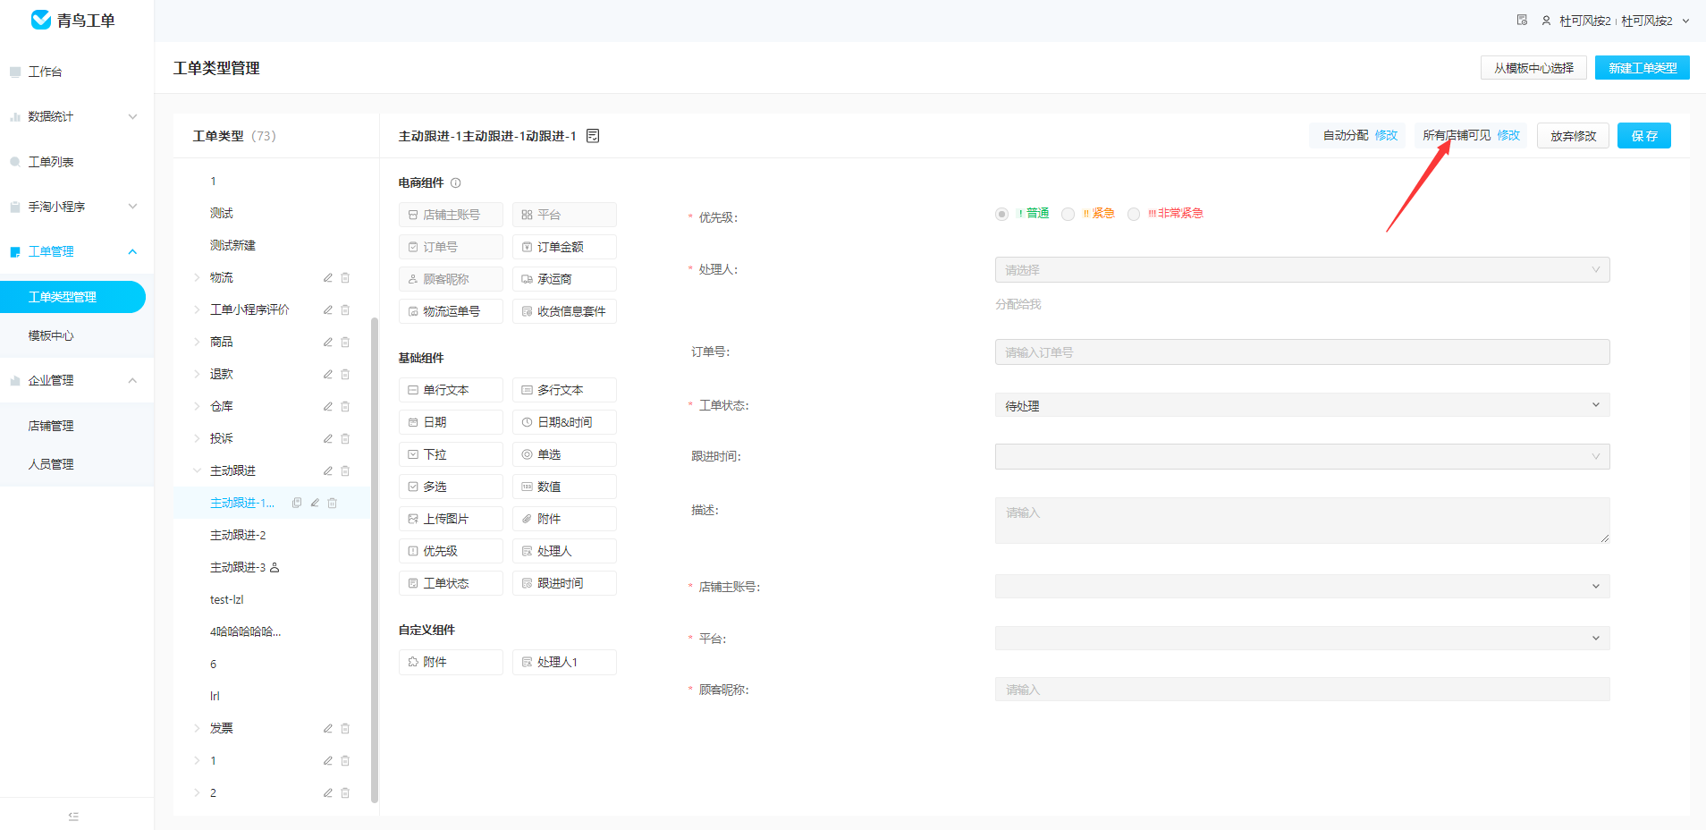
Task: Expand 商品 tree node
Action: 197,343
